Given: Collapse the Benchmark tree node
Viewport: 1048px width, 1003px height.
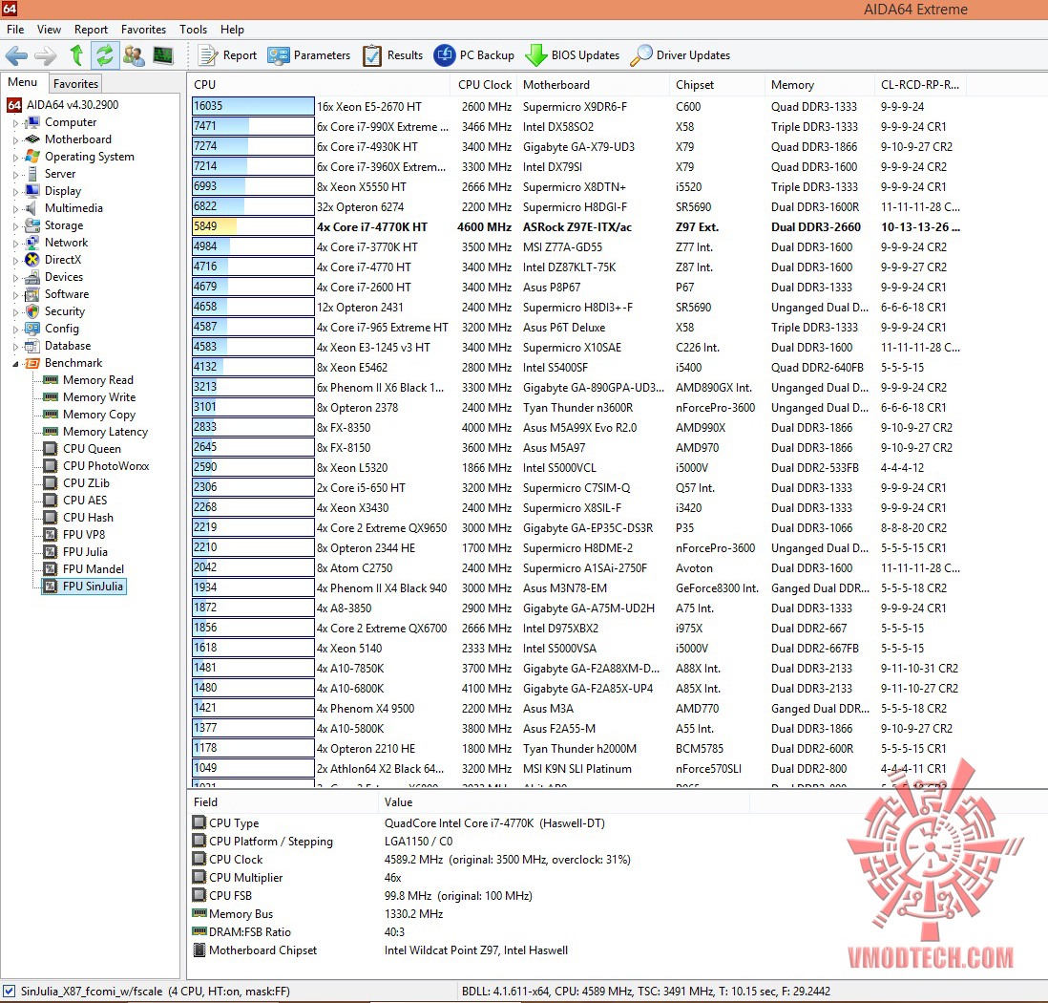Looking at the screenshot, I should 15,364.
